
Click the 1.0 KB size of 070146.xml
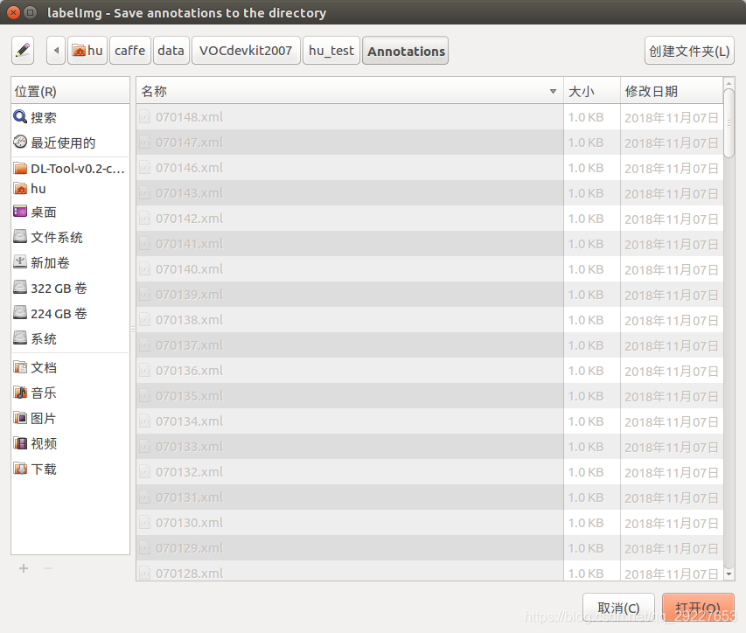pyautogui.click(x=586, y=168)
